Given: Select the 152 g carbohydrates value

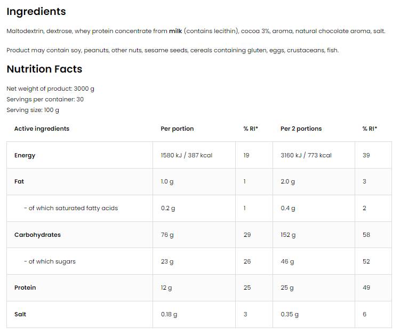Looking at the screenshot, I should (x=288, y=235).
